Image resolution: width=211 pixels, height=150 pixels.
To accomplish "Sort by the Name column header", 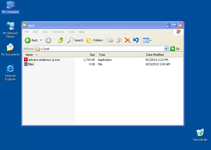I will 49,55.
